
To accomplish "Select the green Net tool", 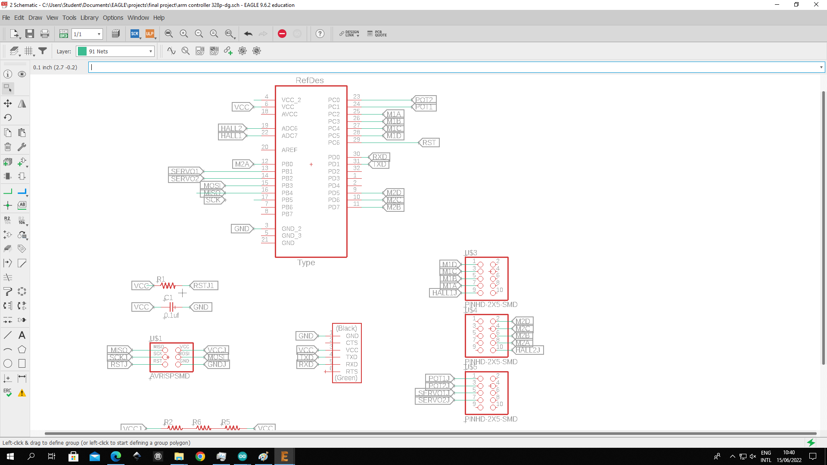I will coord(8,191).
